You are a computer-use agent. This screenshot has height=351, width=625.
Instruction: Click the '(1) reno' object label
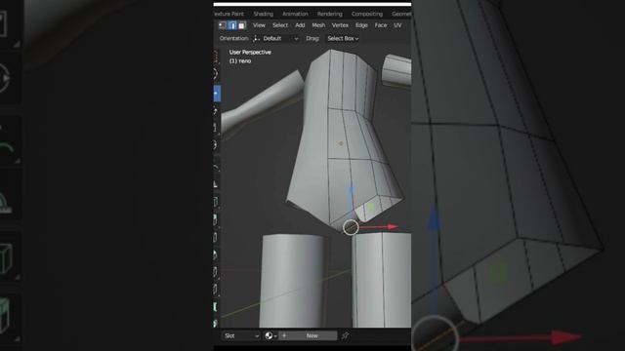[x=240, y=60]
